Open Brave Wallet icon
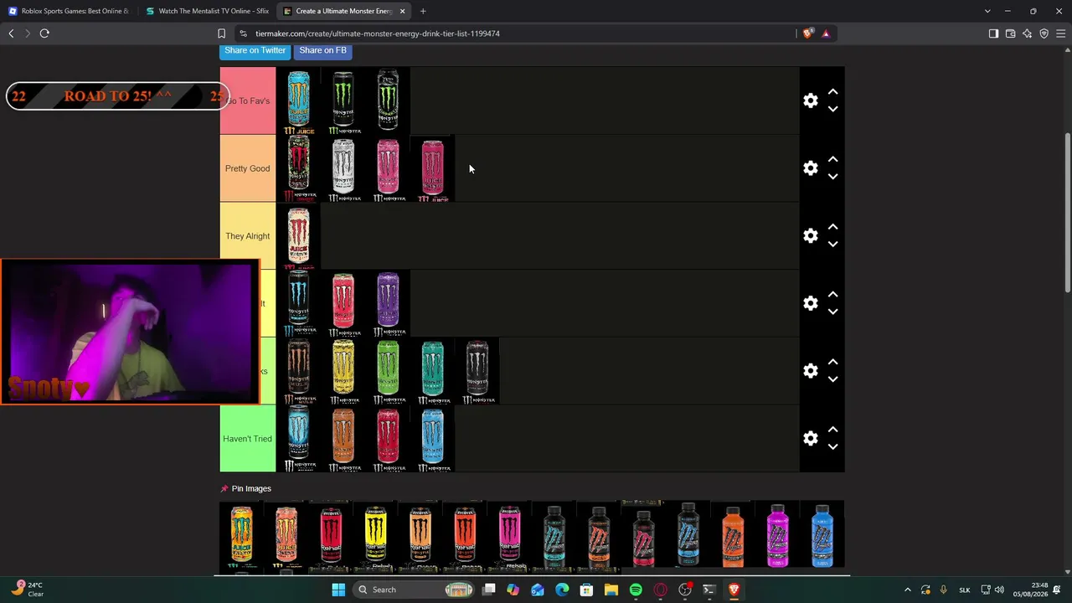 pyautogui.click(x=1010, y=33)
